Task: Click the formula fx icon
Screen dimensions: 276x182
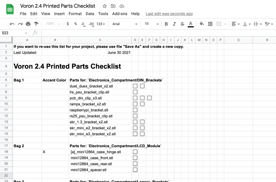Action: (x=35, y=33)
